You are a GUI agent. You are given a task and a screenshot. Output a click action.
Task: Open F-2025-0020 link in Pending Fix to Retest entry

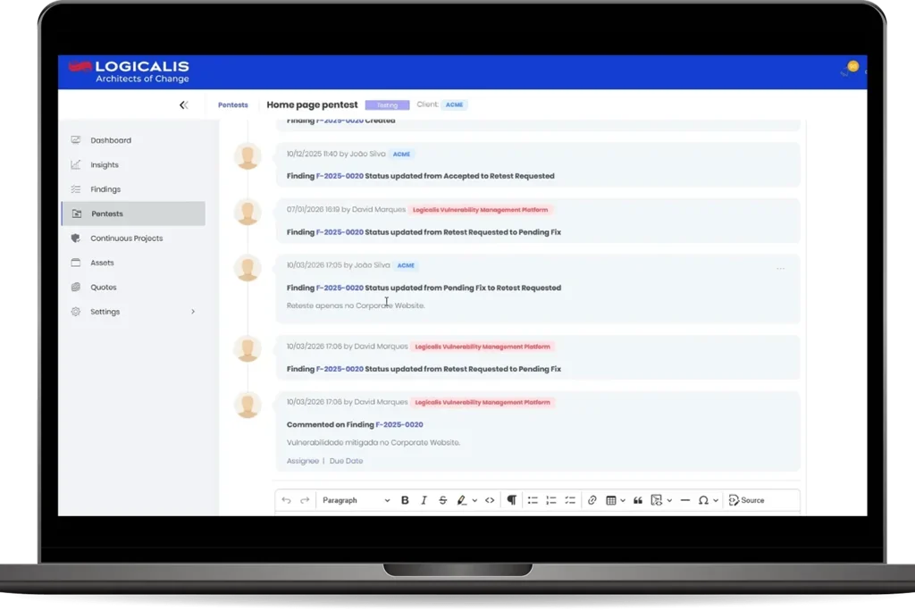pyautogui.click(x=340, y=288)
